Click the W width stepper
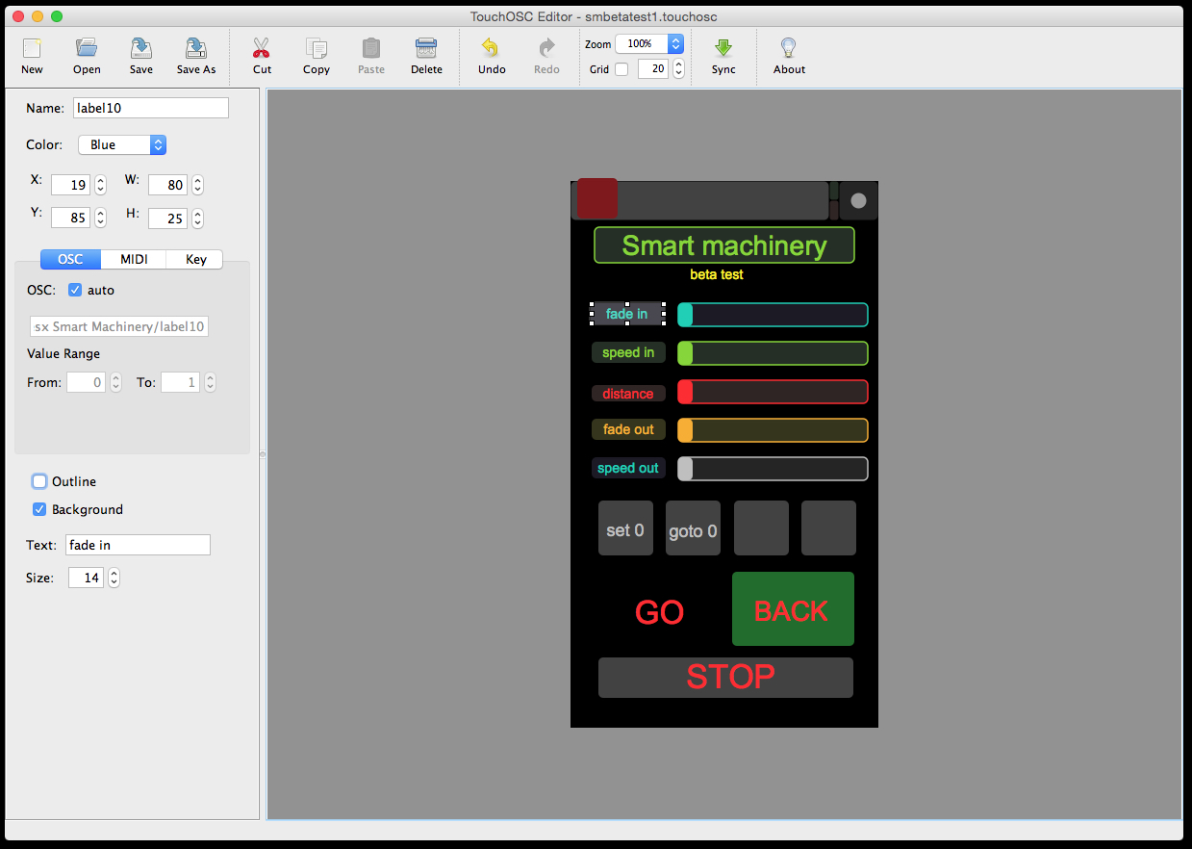The height and width of the screenshot is (849, 1192). click(197, 185)
